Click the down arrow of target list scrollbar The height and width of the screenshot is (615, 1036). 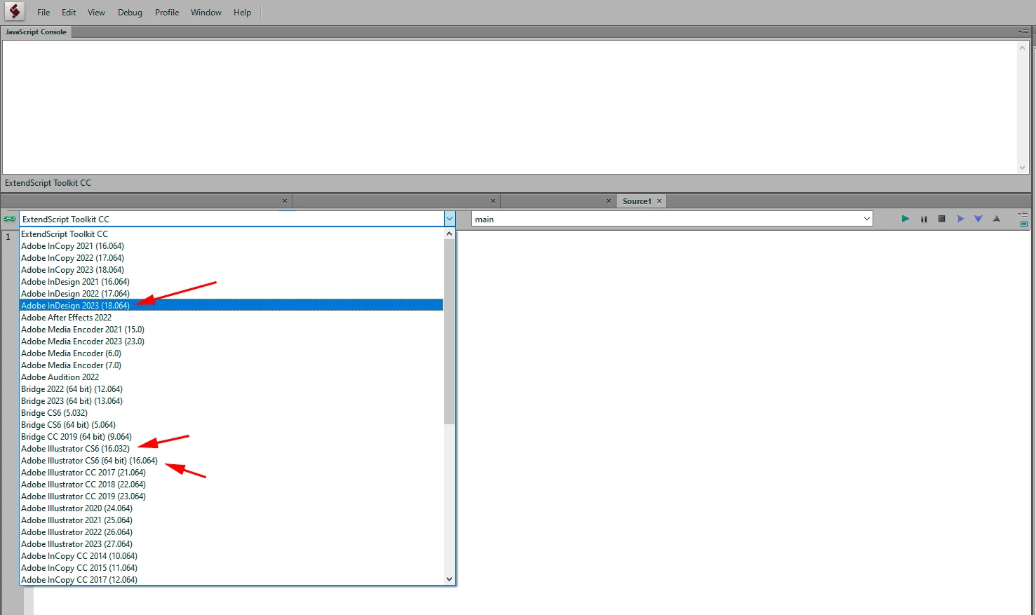point(449,579)
